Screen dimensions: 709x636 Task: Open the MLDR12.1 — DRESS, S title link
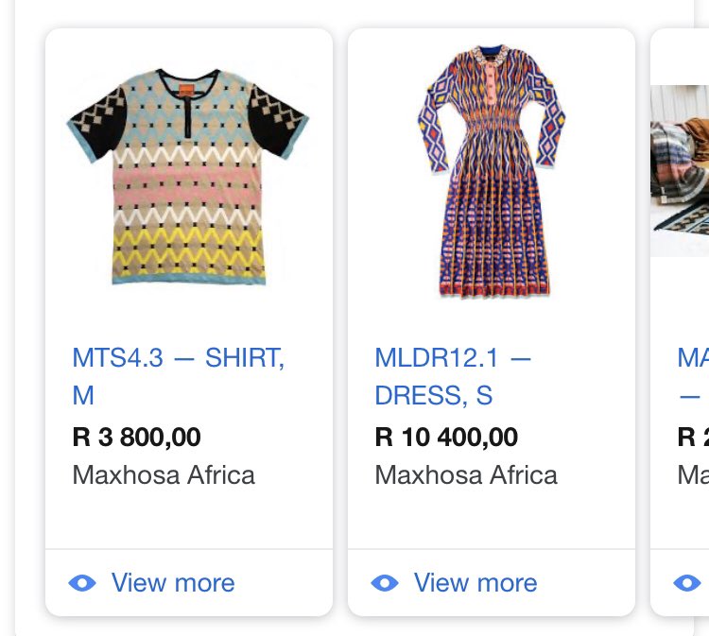pyautogui.click(x=453, y=376)
